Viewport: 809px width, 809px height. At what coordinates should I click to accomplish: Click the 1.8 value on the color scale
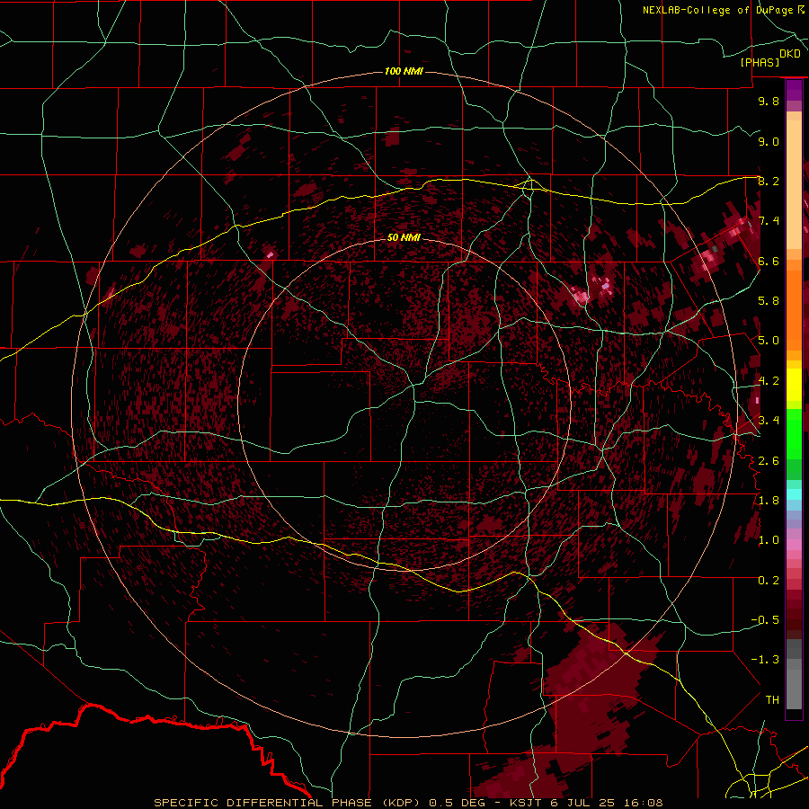769,501
